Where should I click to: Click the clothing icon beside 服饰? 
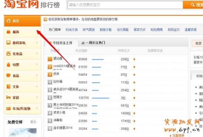click(8, 32)
